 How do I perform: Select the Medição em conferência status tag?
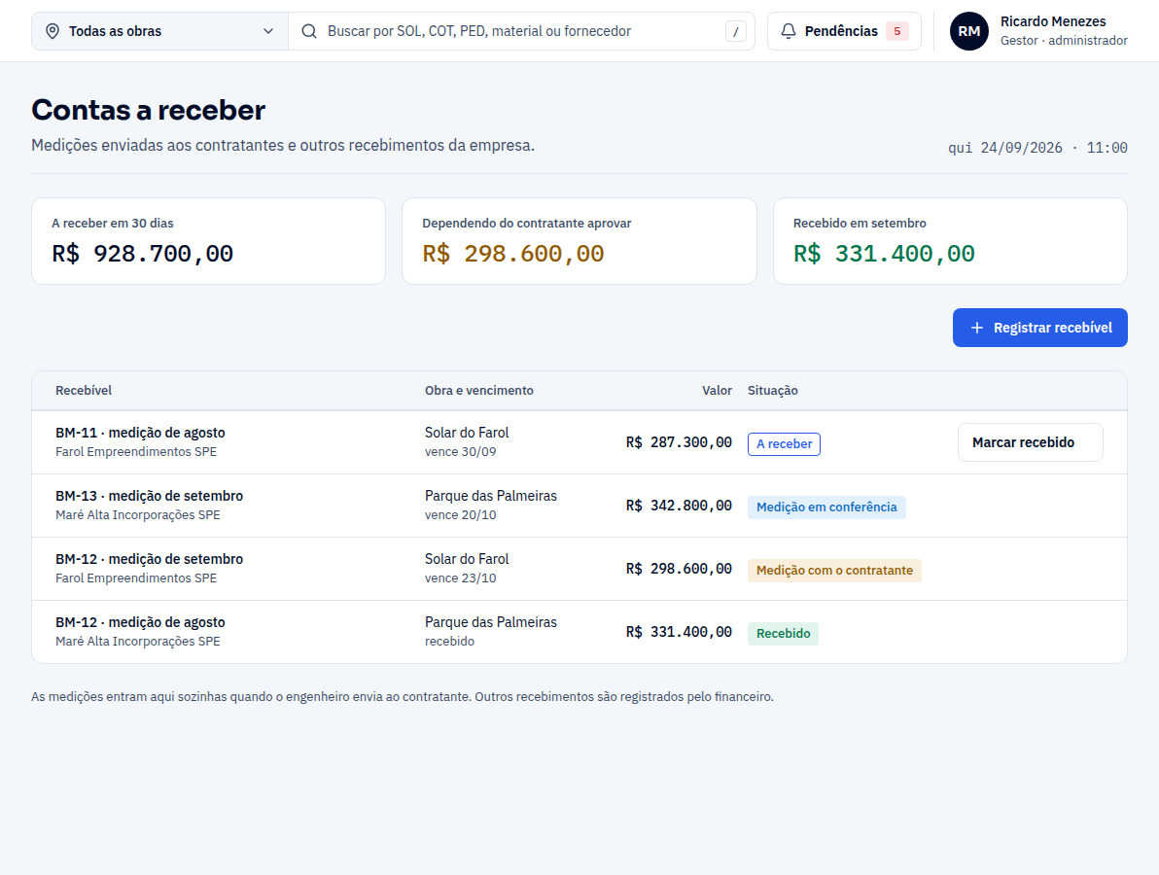(826, 507)
